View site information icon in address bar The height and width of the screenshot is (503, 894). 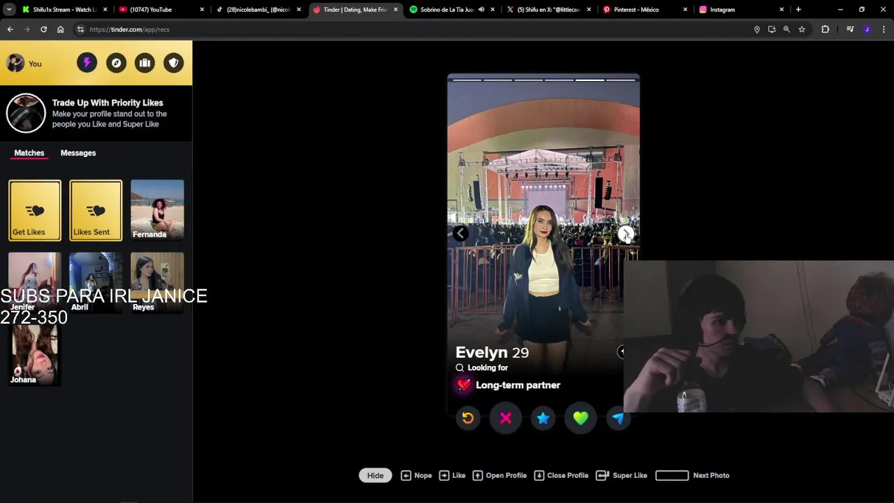(80, 29)
